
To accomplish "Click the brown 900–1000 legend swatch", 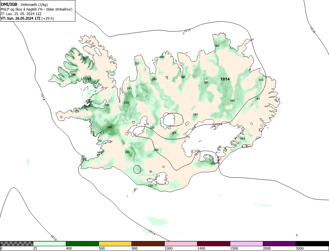I will 148,244.
